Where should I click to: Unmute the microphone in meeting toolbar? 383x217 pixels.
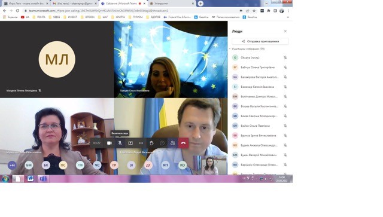click(x=120, y=143)
